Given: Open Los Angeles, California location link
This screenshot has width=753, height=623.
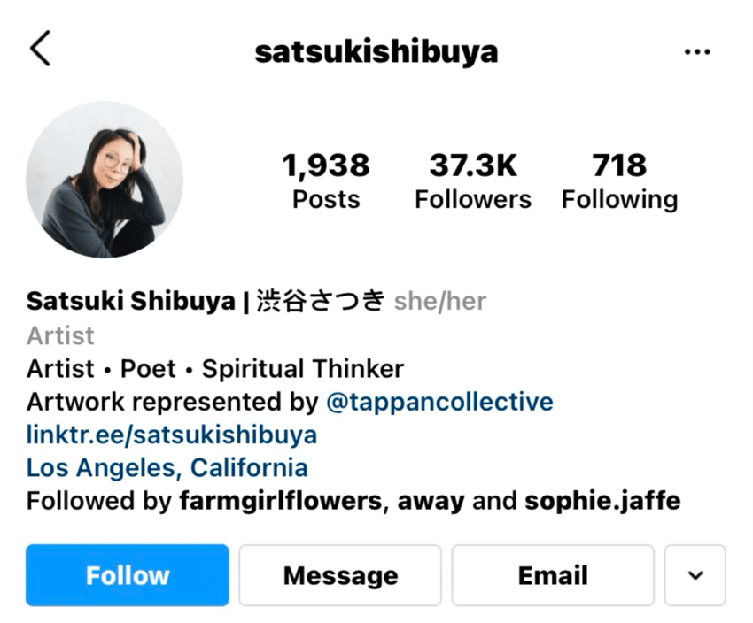Looking at the screenshot, I should tap(167, 467).
